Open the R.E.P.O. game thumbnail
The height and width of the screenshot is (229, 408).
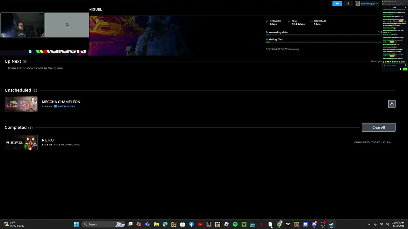pyautogui.click(x=21, y=142)
